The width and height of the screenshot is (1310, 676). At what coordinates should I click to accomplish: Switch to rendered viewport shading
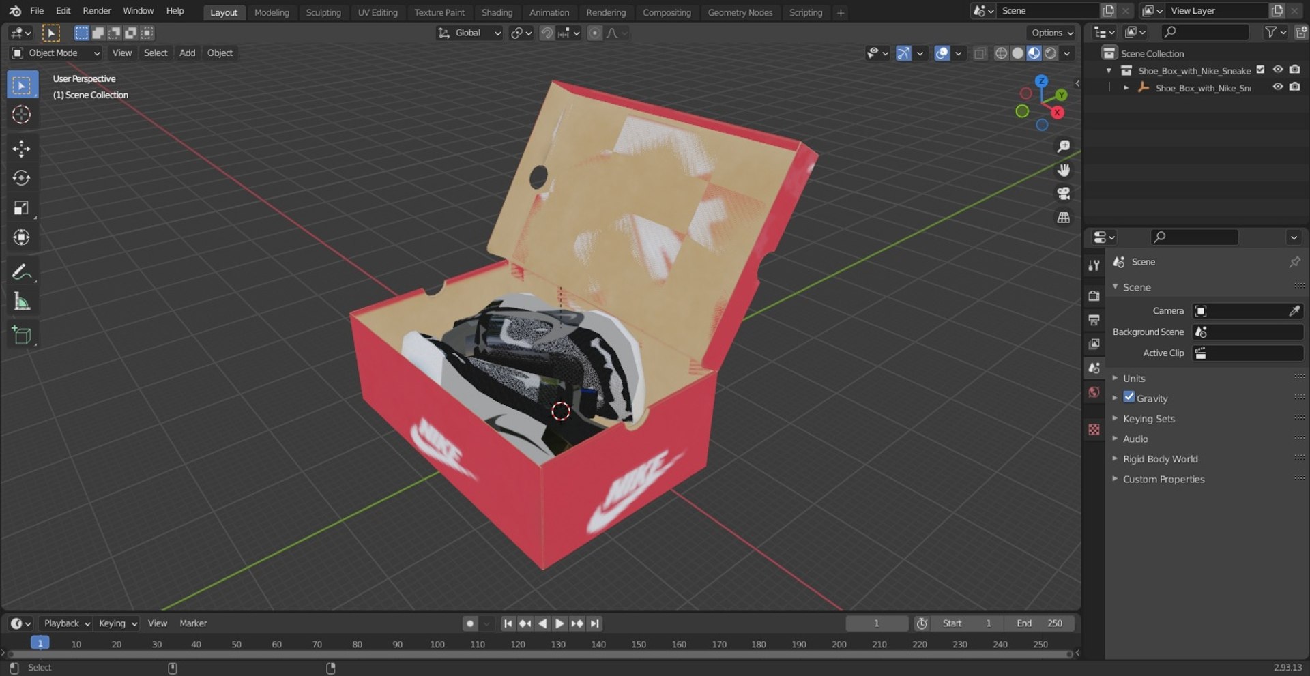(x=1051, y=53)
